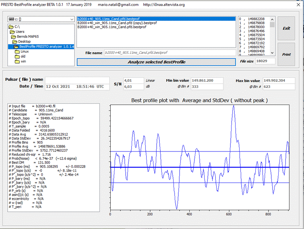Click the File size field showing 18029

[265, 61]
